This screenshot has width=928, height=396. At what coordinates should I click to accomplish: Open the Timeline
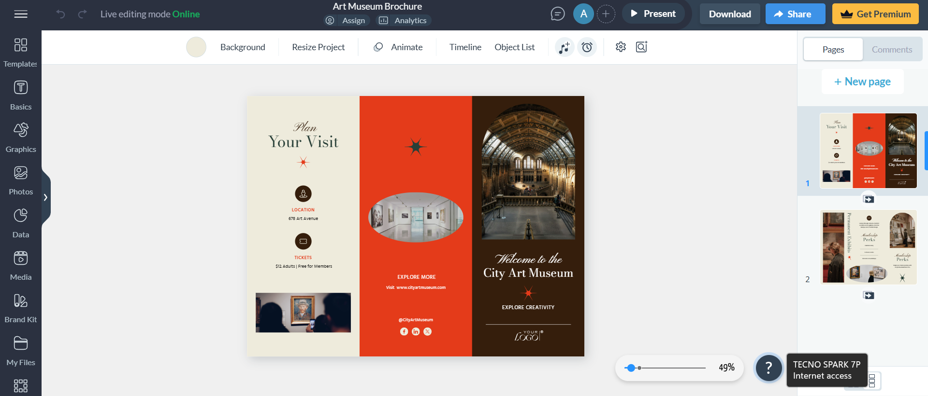465,47
